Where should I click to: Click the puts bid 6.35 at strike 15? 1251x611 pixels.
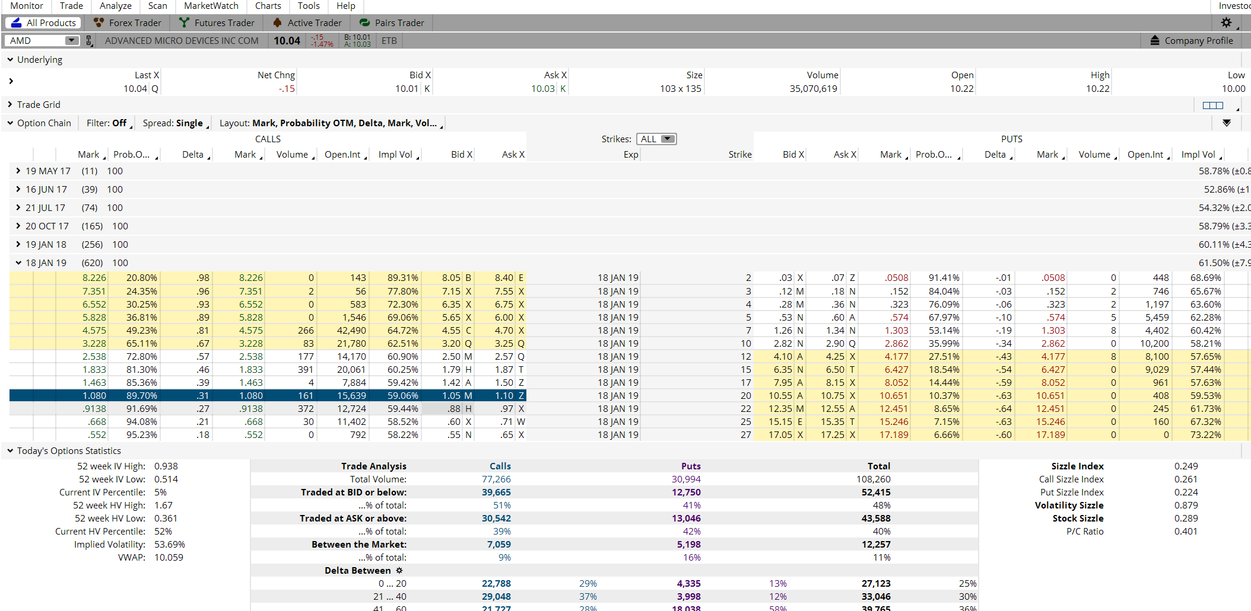783,370
